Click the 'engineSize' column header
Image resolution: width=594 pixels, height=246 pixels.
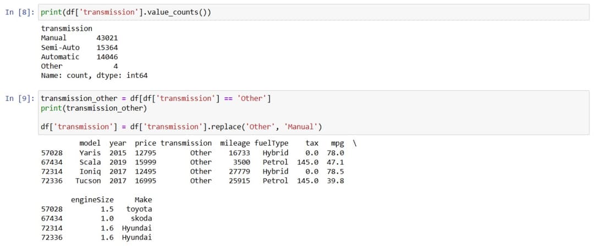click(92, 200)
